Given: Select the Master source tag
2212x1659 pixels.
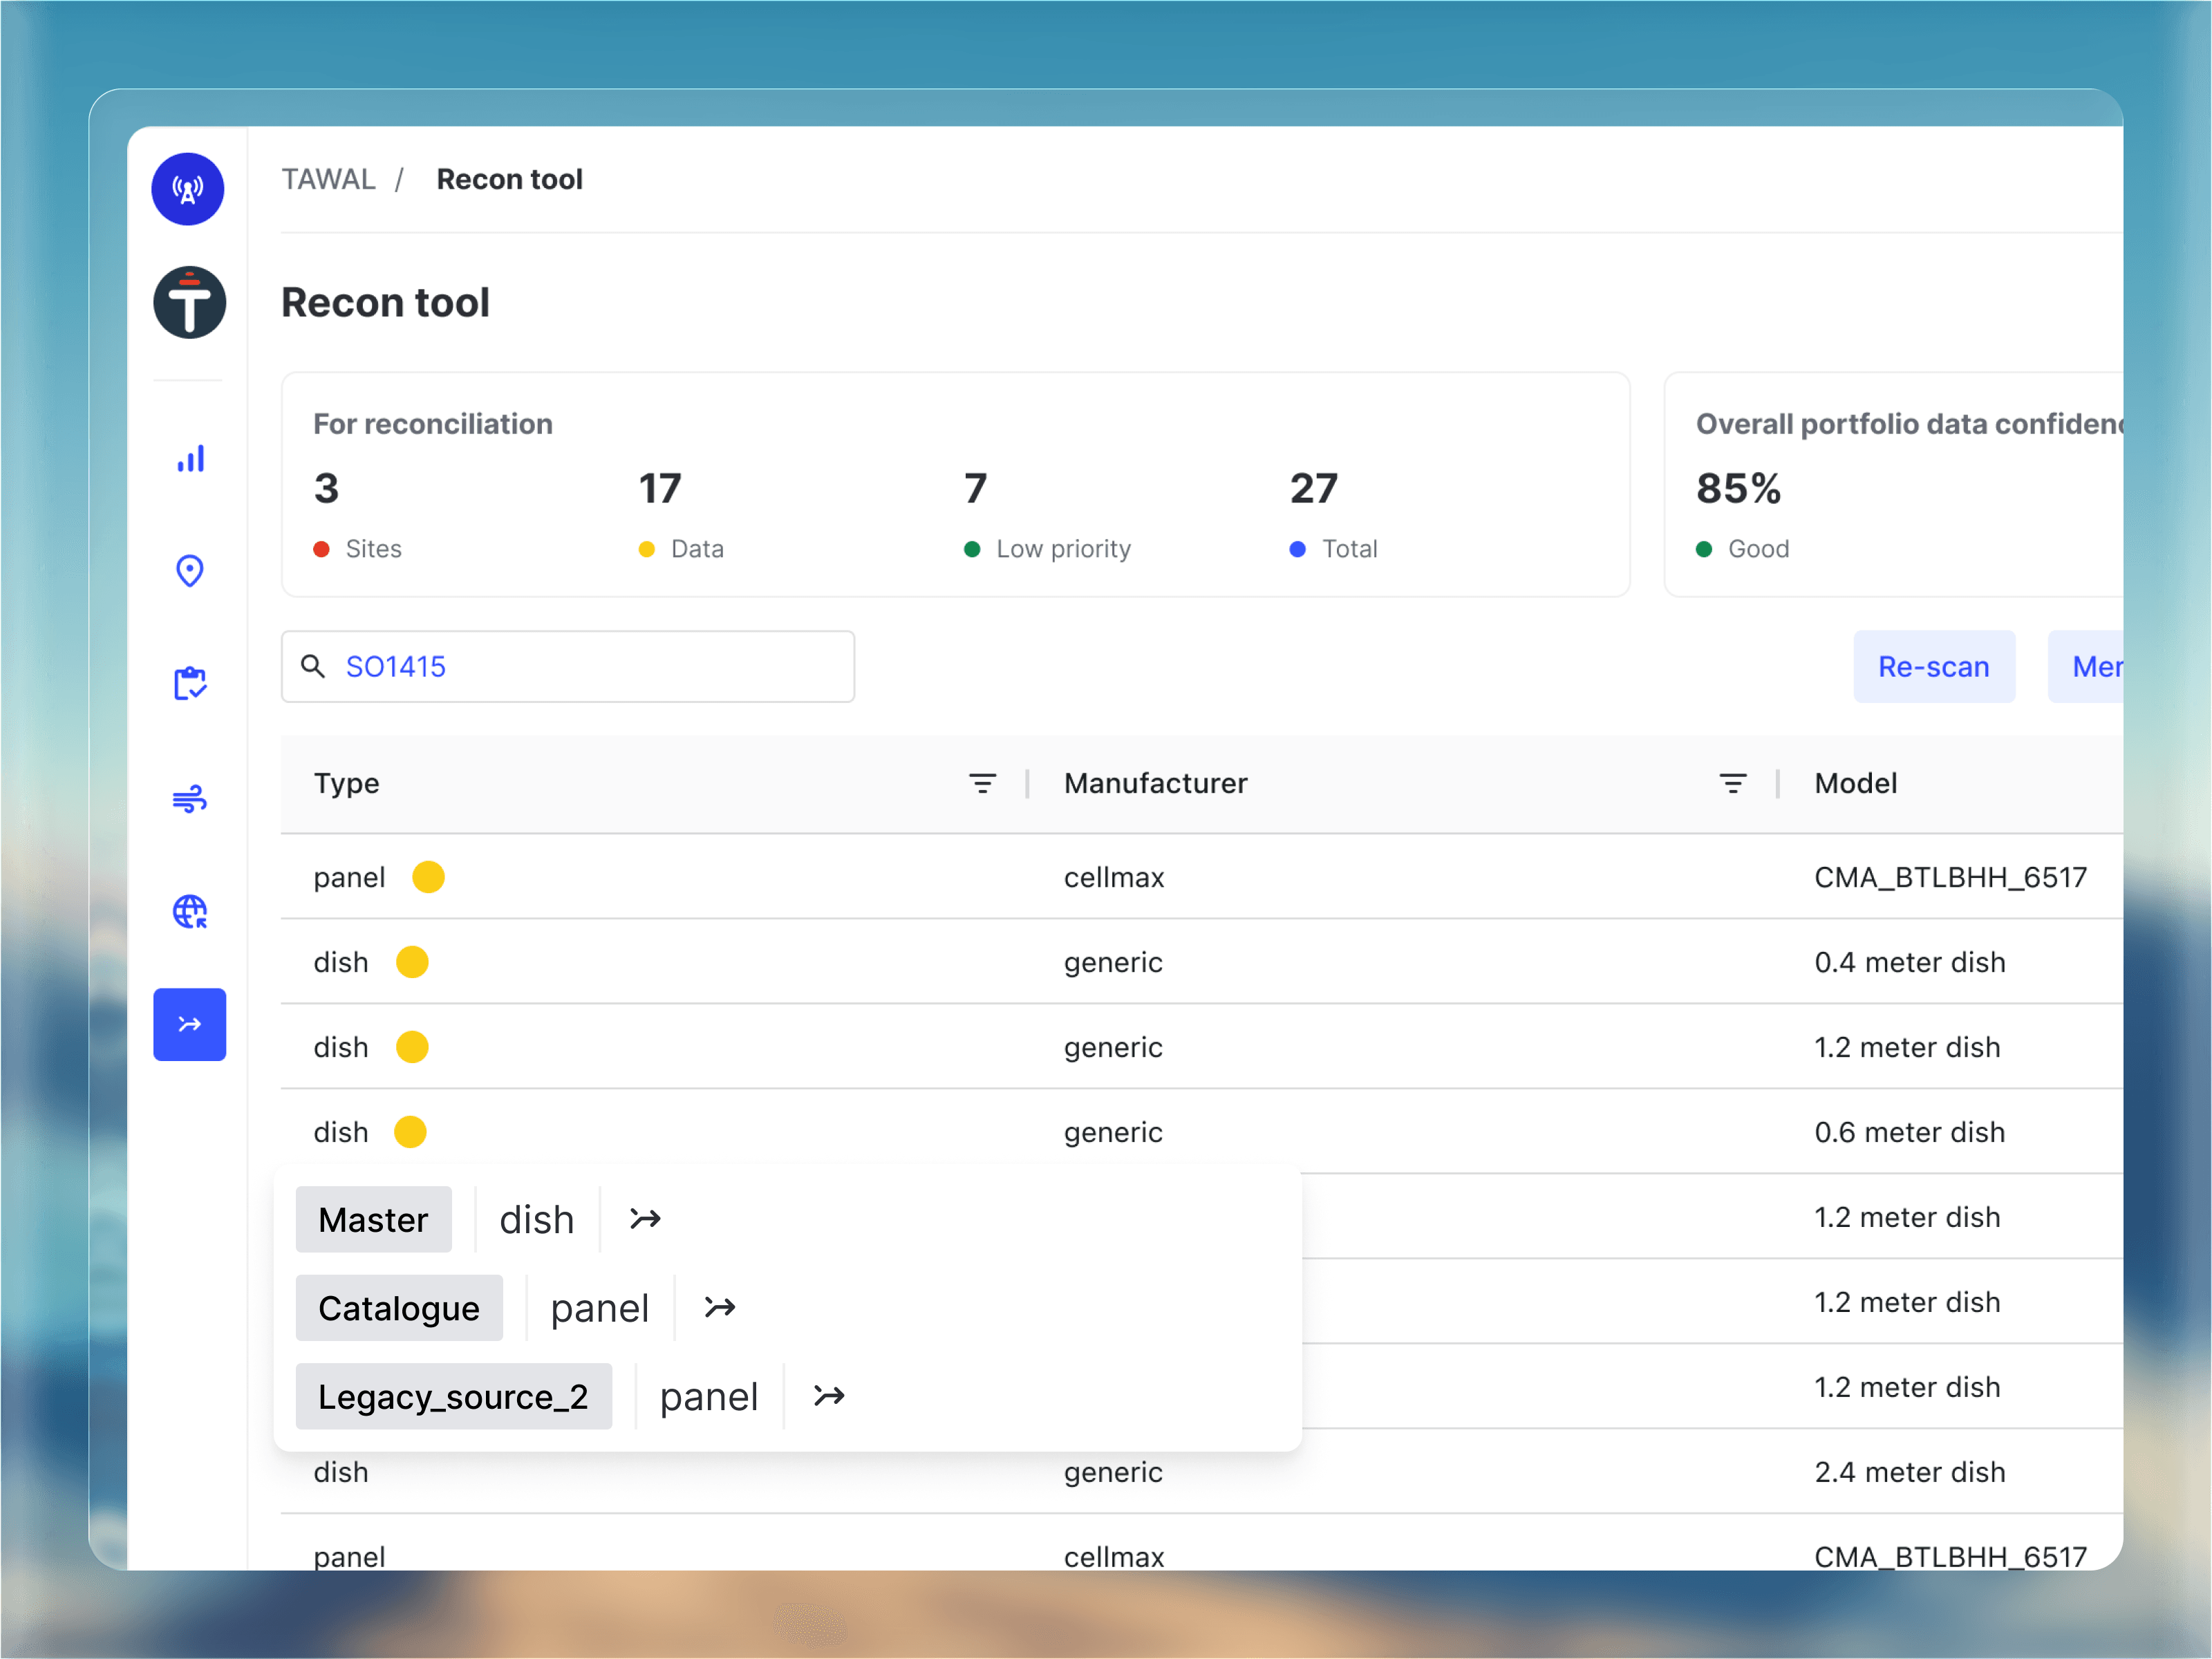Looking at the screenshot, I should point(373,1219).
